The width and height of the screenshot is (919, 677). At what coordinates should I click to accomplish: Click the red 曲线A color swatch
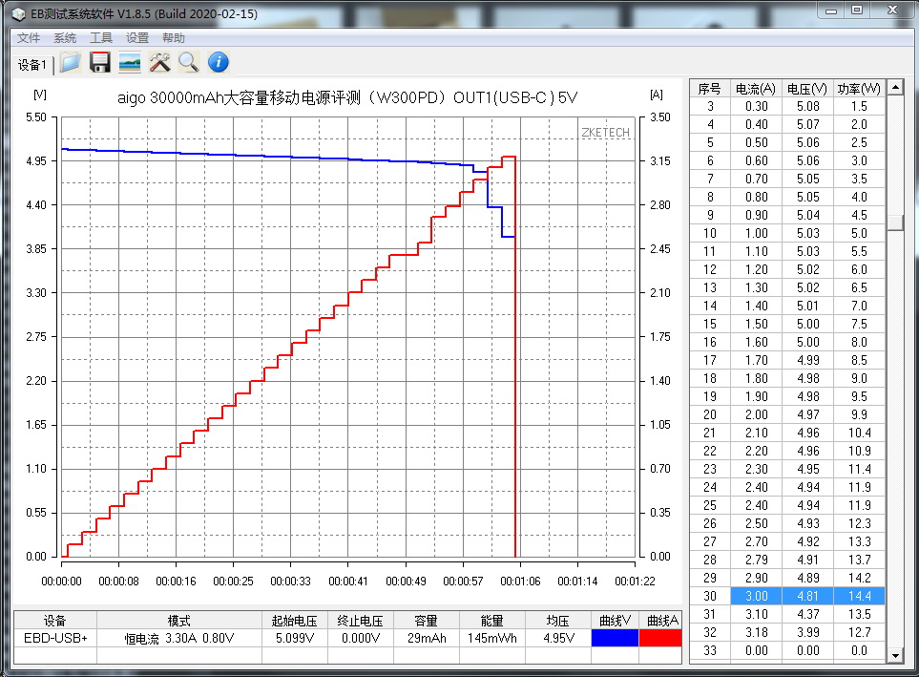660,638
